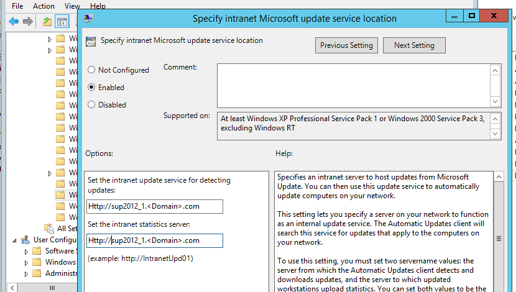This screenshot has height=292, width=516.
Task: Click the Up one level folder icon
Action: tap(47, 22)
